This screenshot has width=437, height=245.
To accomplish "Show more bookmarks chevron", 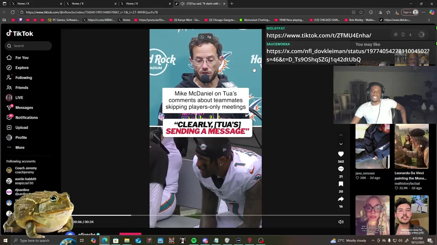I will coord(429,20).
